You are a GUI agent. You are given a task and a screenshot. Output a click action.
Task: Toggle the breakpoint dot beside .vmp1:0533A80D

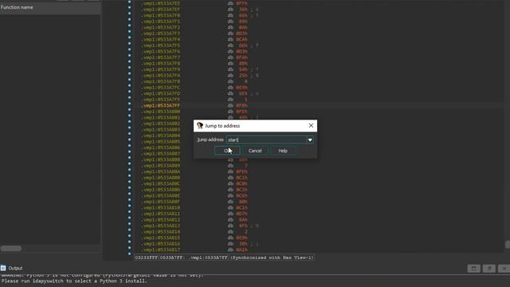pyautogui.click(x=129, y=188)
